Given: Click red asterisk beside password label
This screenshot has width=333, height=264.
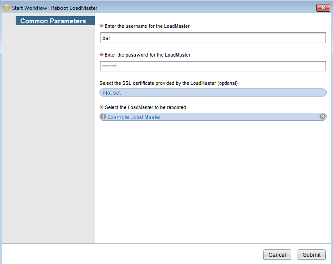Looking at the screenshot, I should [x=102, y=55].
